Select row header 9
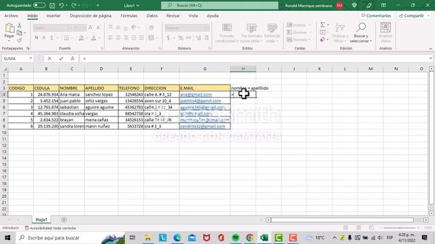Image resolution: width=435 pixels, height=244 pixels. click(x=4, y=126)
